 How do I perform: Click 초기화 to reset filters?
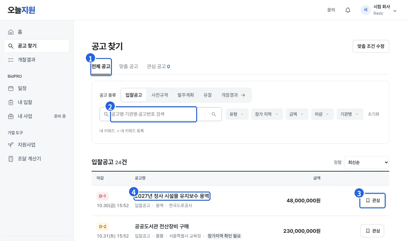coord(374,114)
